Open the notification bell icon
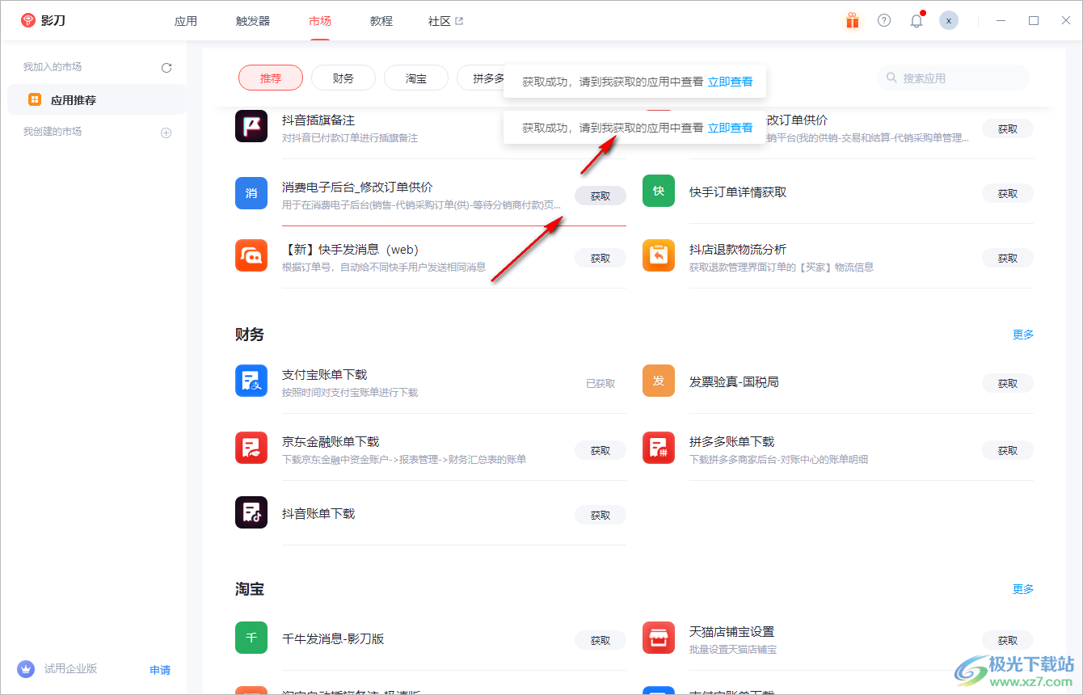The height and width of the screenshot is (695, 1083). (x=917, y=21)
